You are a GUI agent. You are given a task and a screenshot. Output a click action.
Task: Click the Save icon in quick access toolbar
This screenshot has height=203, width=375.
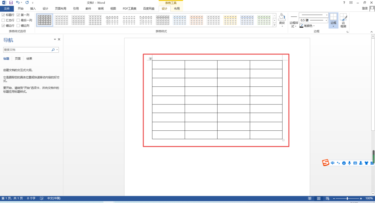pos(11,2)
